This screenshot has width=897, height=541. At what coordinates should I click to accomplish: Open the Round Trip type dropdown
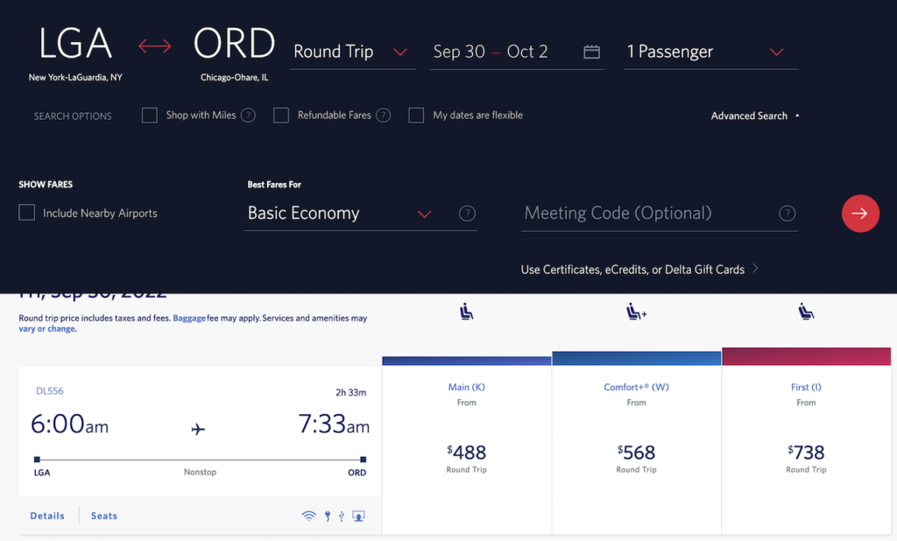coord(352,52)
